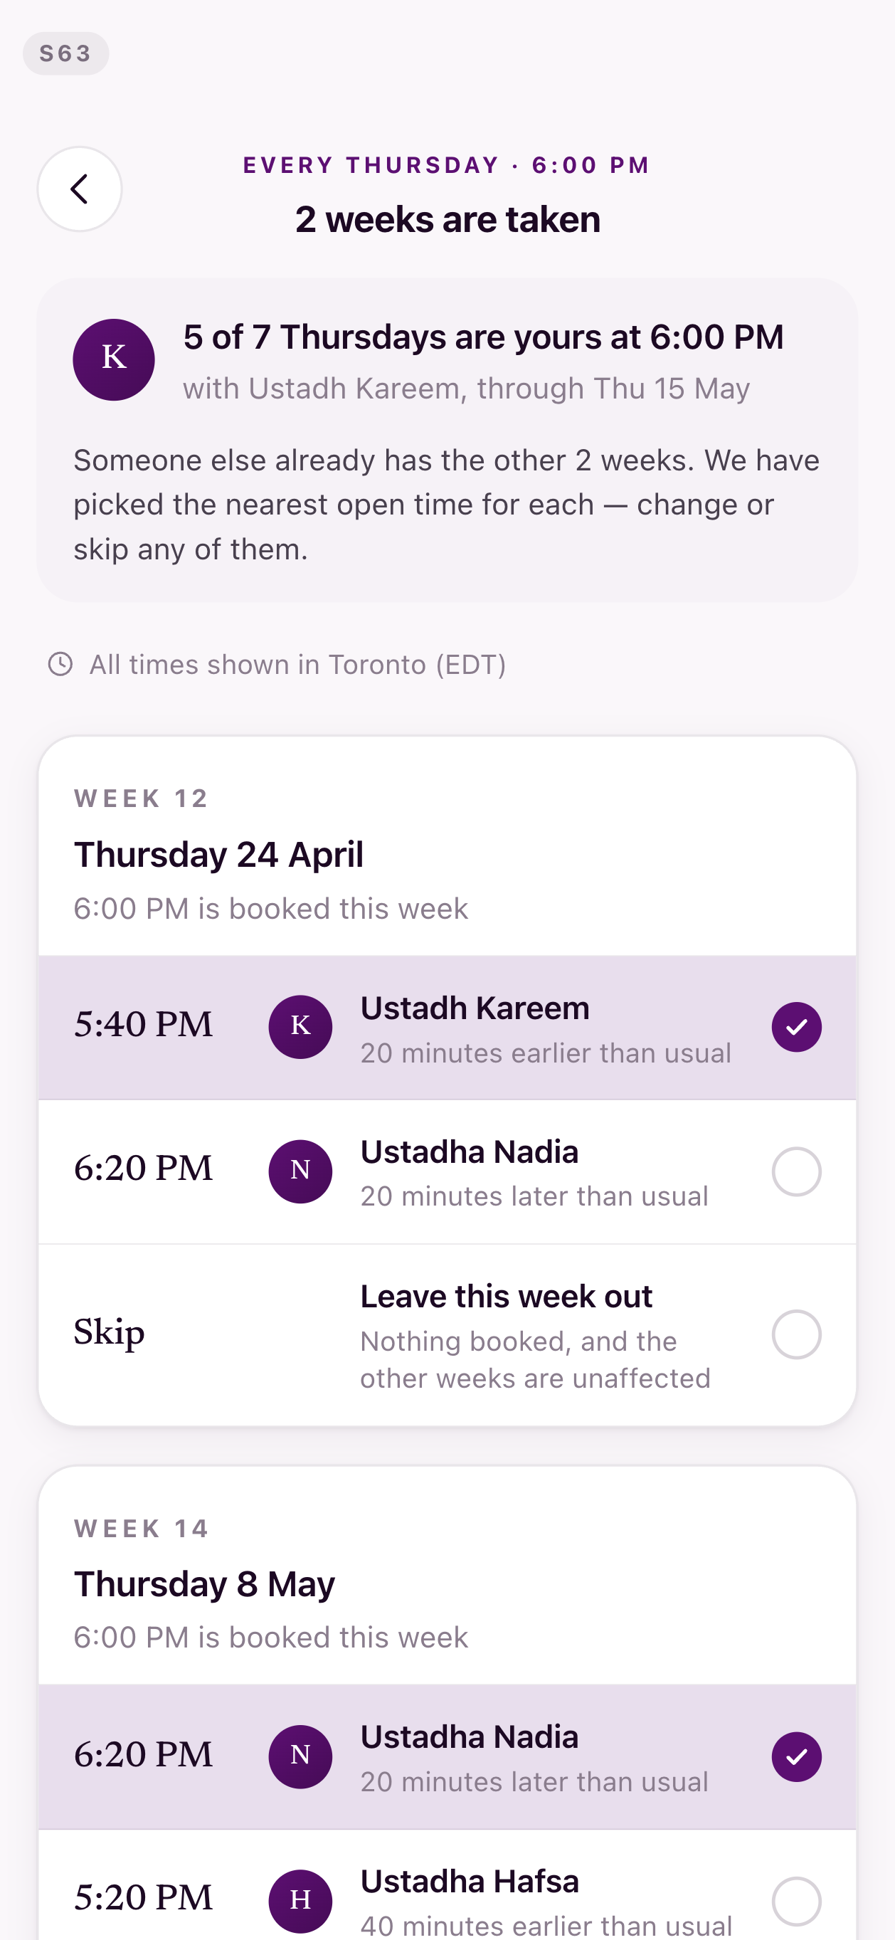Tap the Week 12 Thursday 24 April header

click(447, 854)
